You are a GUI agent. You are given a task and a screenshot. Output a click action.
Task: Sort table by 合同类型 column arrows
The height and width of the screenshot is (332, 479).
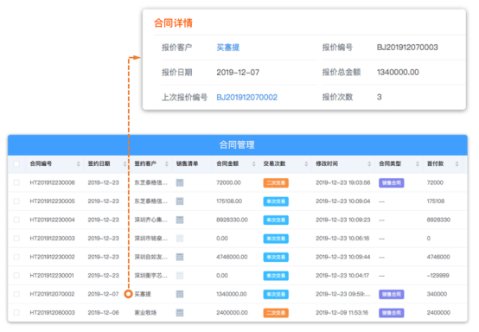click(x=418, y=164)
